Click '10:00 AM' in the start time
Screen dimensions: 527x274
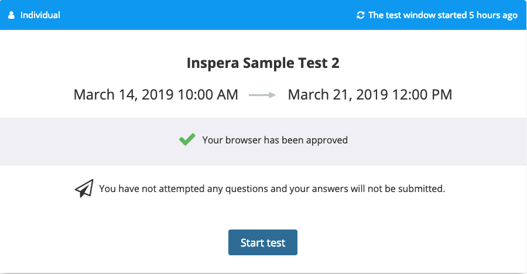(x=208, y=95)
